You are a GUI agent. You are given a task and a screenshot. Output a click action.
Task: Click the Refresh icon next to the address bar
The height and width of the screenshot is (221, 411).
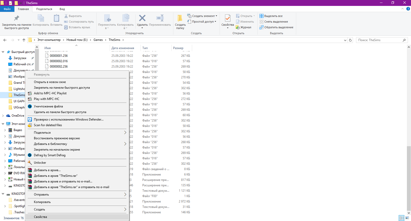(350, 40)
